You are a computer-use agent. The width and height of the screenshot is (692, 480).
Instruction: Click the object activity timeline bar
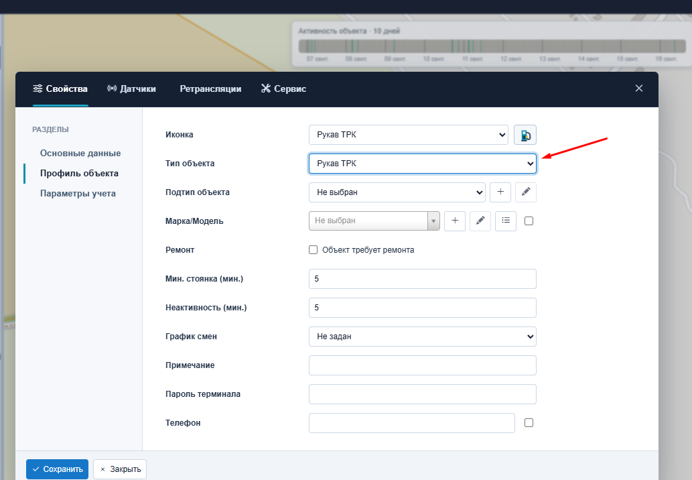tap(492, 46)
